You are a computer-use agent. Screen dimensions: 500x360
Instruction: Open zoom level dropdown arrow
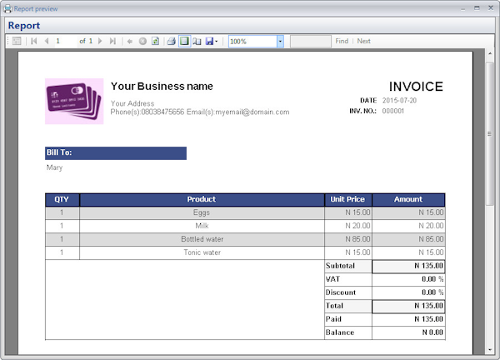coord(280,42)
